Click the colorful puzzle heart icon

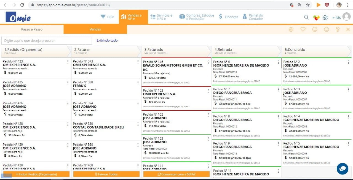point(316,17)
